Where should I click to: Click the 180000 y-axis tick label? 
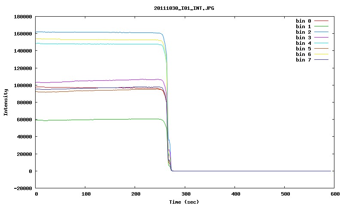tap(23, 17)
